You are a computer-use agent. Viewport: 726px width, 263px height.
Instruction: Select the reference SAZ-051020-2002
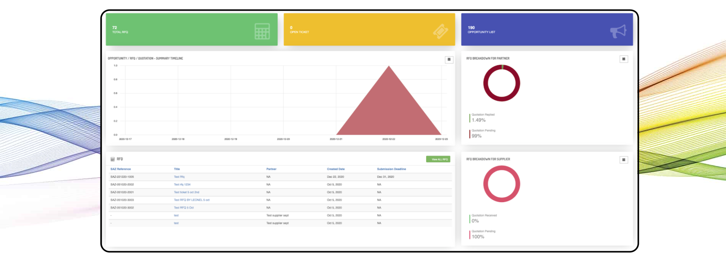coord(122,184)
